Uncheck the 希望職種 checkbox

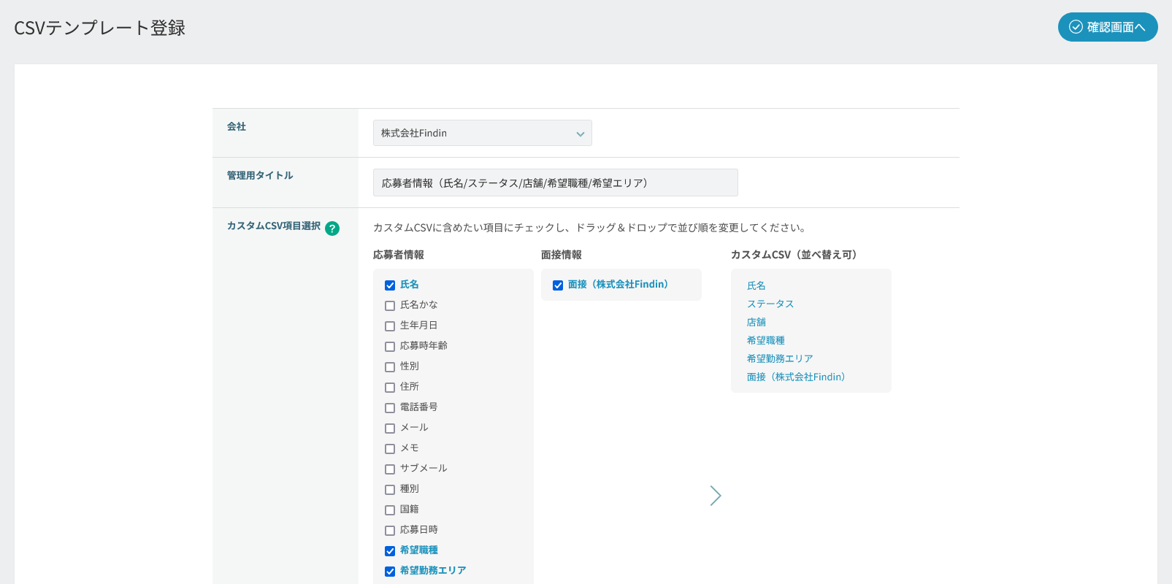pos(390,551)
